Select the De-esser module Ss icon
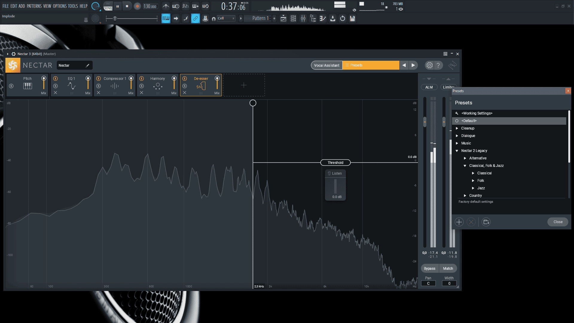The height and width of the screenshot is (323, 574). coord(201,86)
